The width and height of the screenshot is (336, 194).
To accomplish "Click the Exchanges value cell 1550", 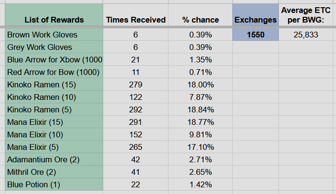I will pos(255,35).
